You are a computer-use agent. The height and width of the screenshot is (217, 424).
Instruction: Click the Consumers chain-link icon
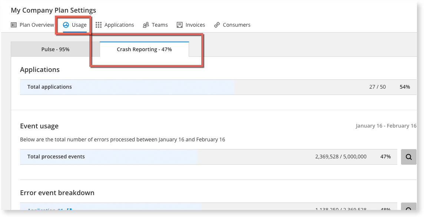tap(217, 25)
